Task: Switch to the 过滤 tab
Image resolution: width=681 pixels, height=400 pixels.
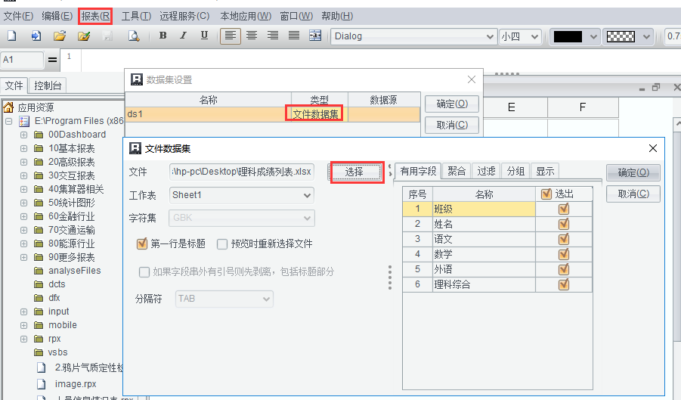Action: coord(486,171)
